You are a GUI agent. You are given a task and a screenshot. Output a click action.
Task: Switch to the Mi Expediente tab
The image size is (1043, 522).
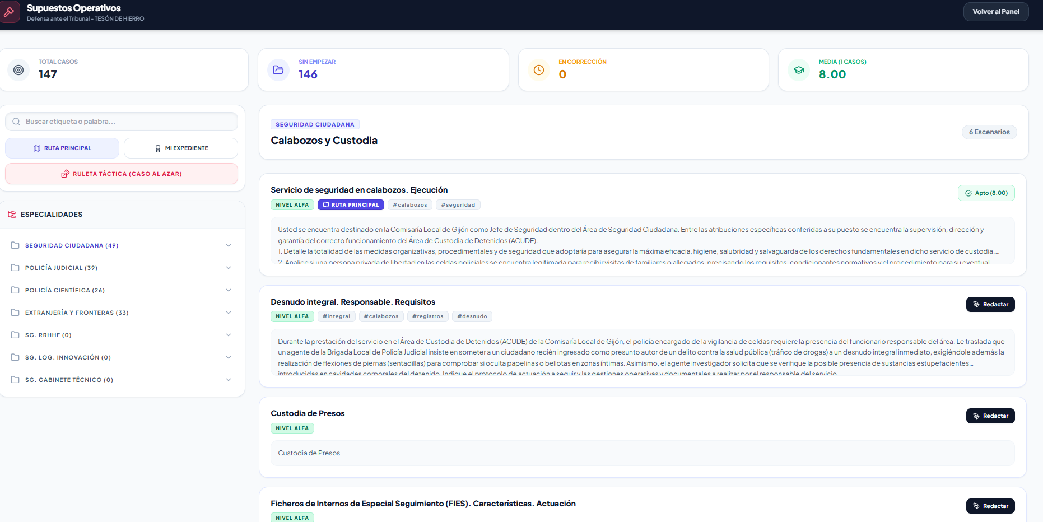pyautogui.click(x=181, y=148)
